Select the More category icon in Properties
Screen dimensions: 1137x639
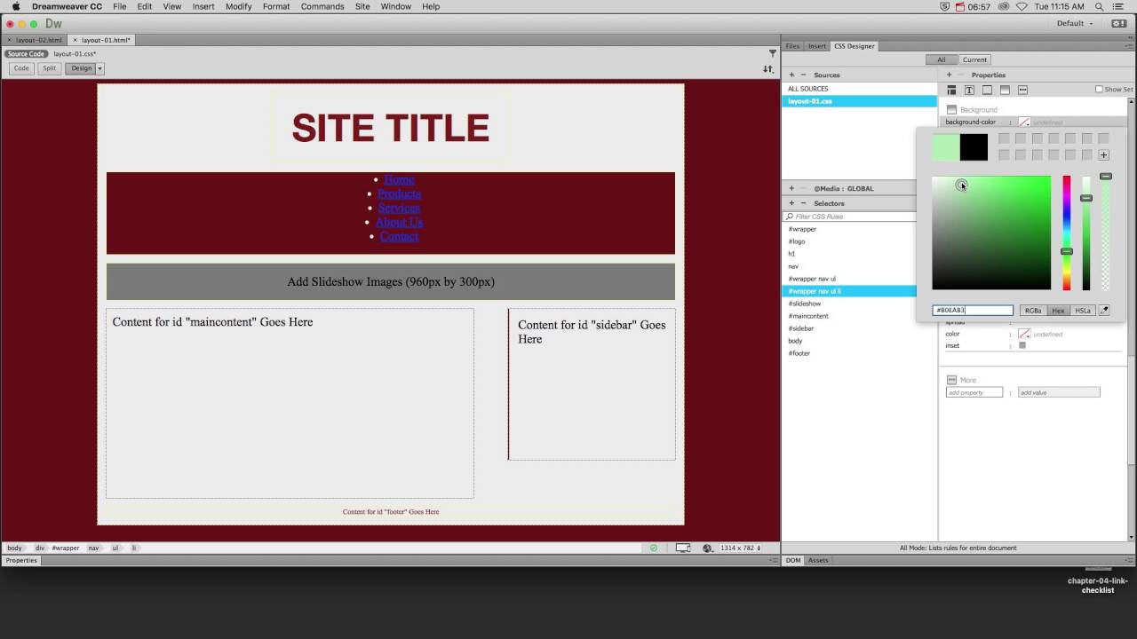tap(1022, 90)
